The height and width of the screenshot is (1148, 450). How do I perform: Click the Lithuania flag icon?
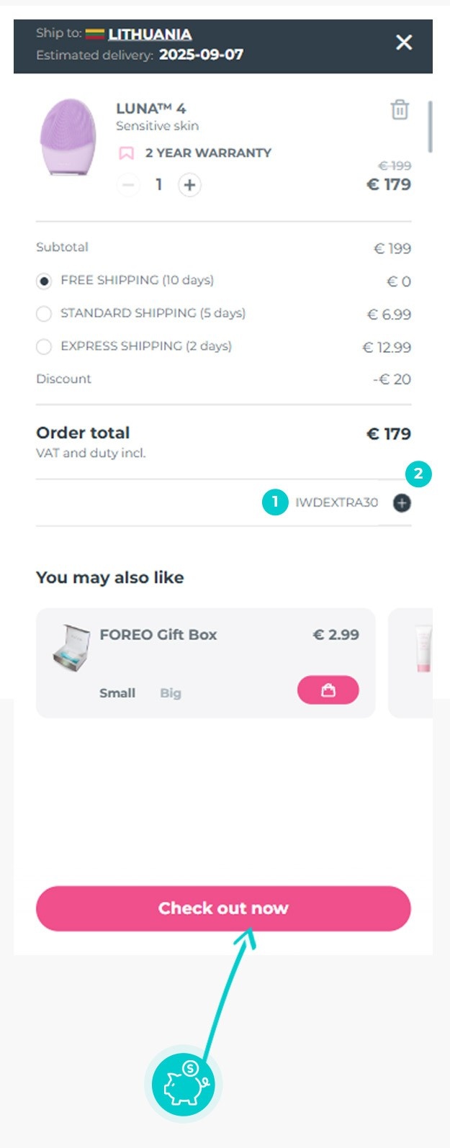pos(94,34)
